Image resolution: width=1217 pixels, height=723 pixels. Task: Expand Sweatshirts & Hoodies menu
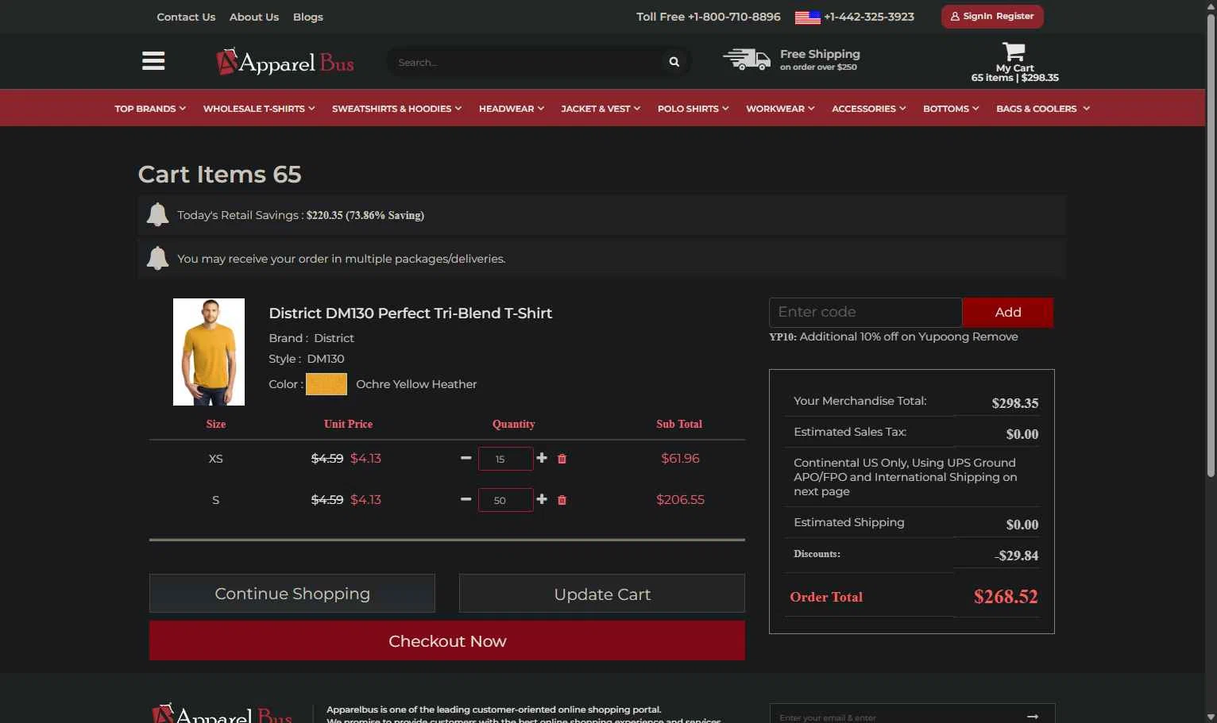[396, 109]
